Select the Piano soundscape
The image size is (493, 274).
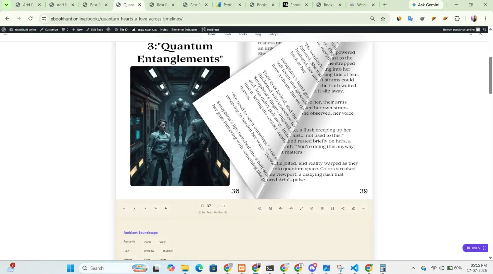point(147,242)
